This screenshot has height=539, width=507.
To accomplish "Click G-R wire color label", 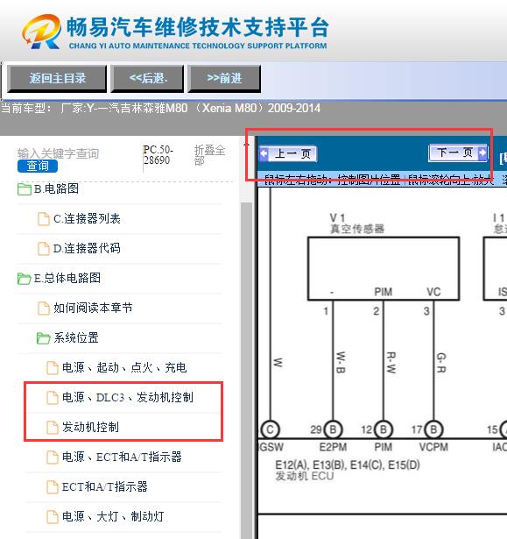I will click(441, 362).
